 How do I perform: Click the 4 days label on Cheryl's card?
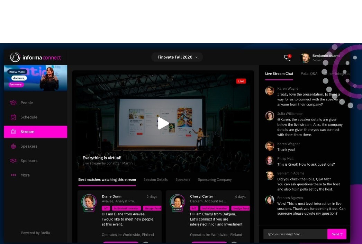coord(240,197)
